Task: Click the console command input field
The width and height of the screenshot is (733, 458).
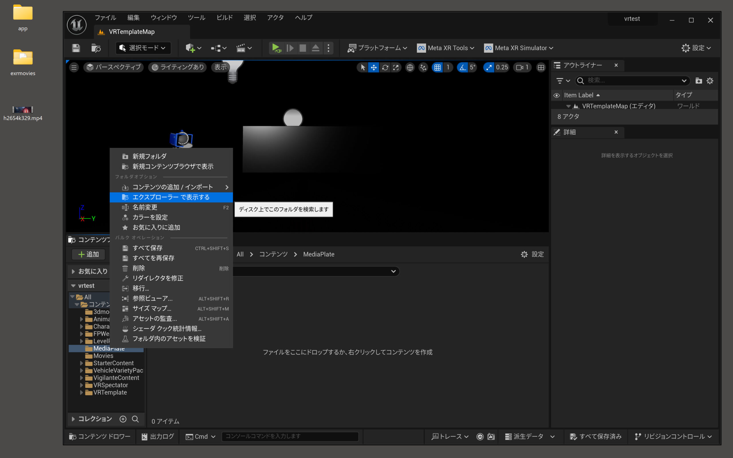Action: 290,436
